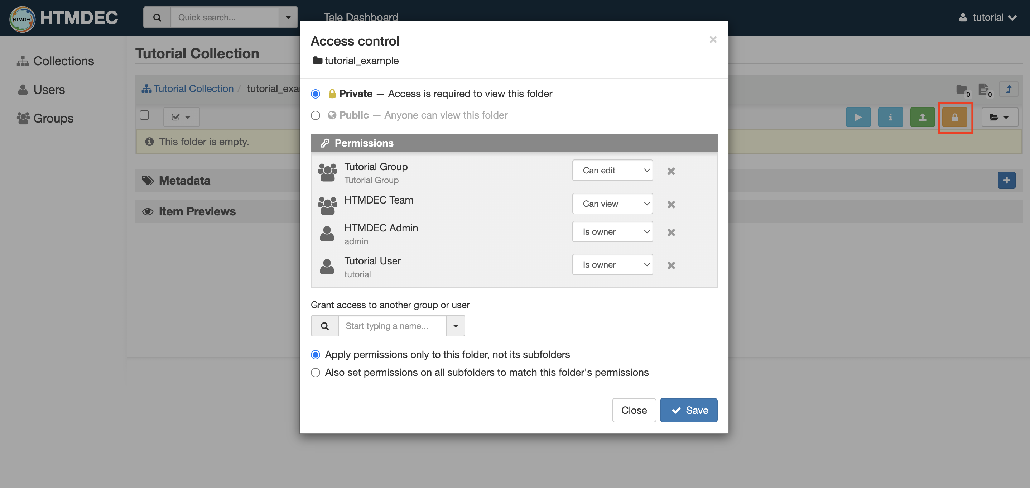Open the Collections sidebar section
The width and height of the screenshot is (1030, 488).
(64, 61)
